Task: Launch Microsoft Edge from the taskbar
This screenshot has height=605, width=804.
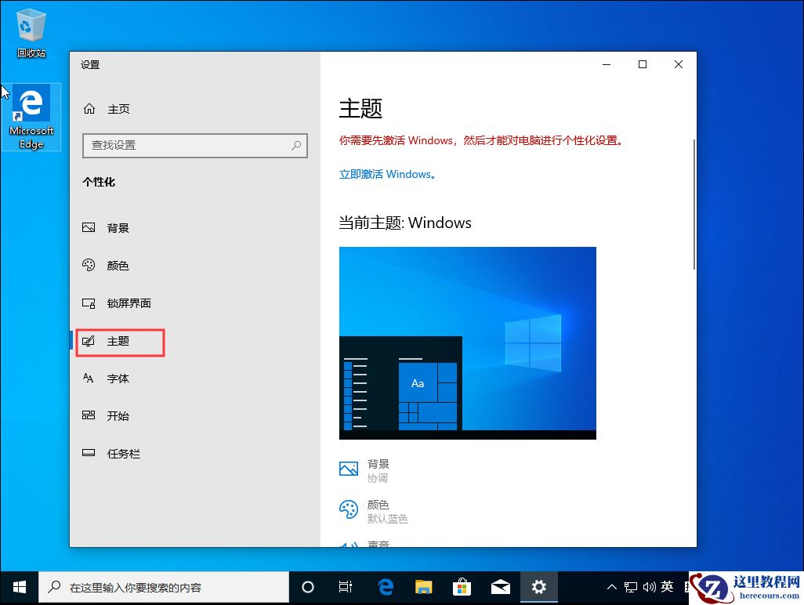Action: point(385,586)
